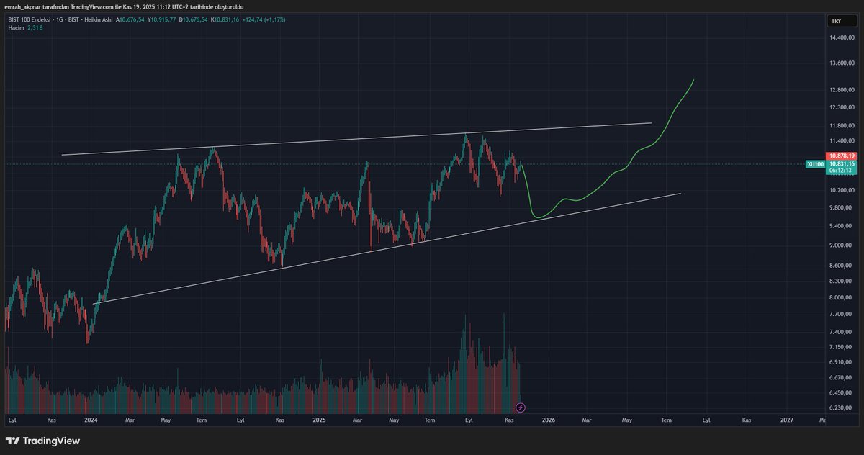This screenshot has width=864, height=455.
Task: Click the 12.800,00 price axis label
Action: (841, 90)
